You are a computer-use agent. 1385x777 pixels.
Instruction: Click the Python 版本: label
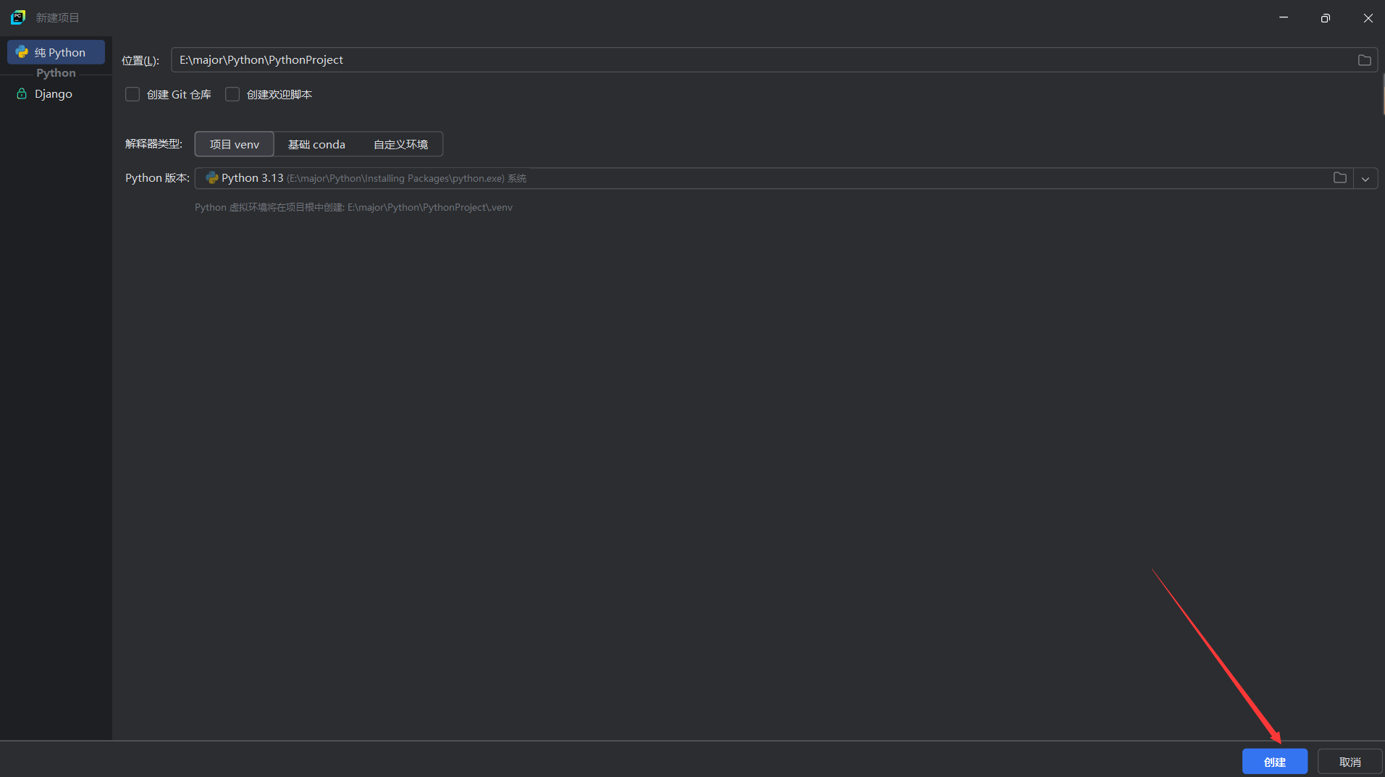click(157, 178)
